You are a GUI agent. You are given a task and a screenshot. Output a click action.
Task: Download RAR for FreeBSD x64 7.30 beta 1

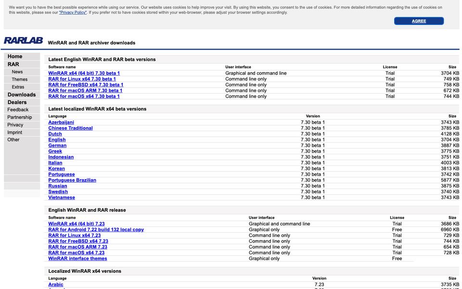pos(86,85)
